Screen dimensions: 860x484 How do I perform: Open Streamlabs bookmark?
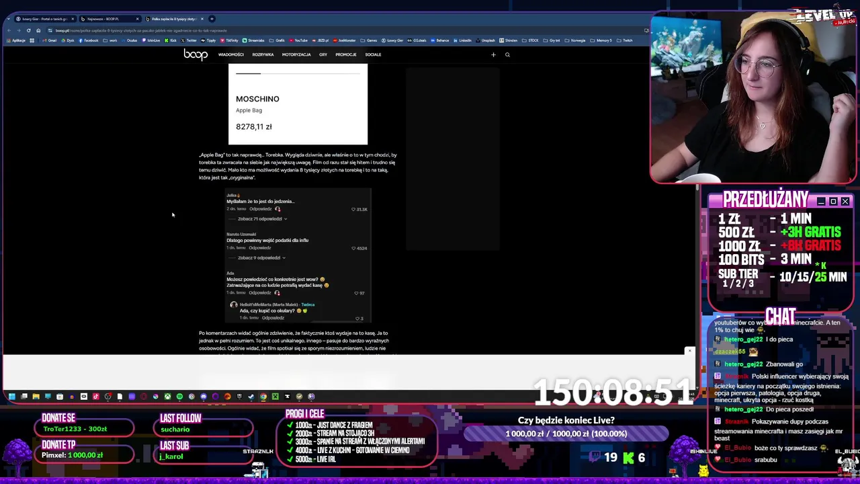pos(253,40)
